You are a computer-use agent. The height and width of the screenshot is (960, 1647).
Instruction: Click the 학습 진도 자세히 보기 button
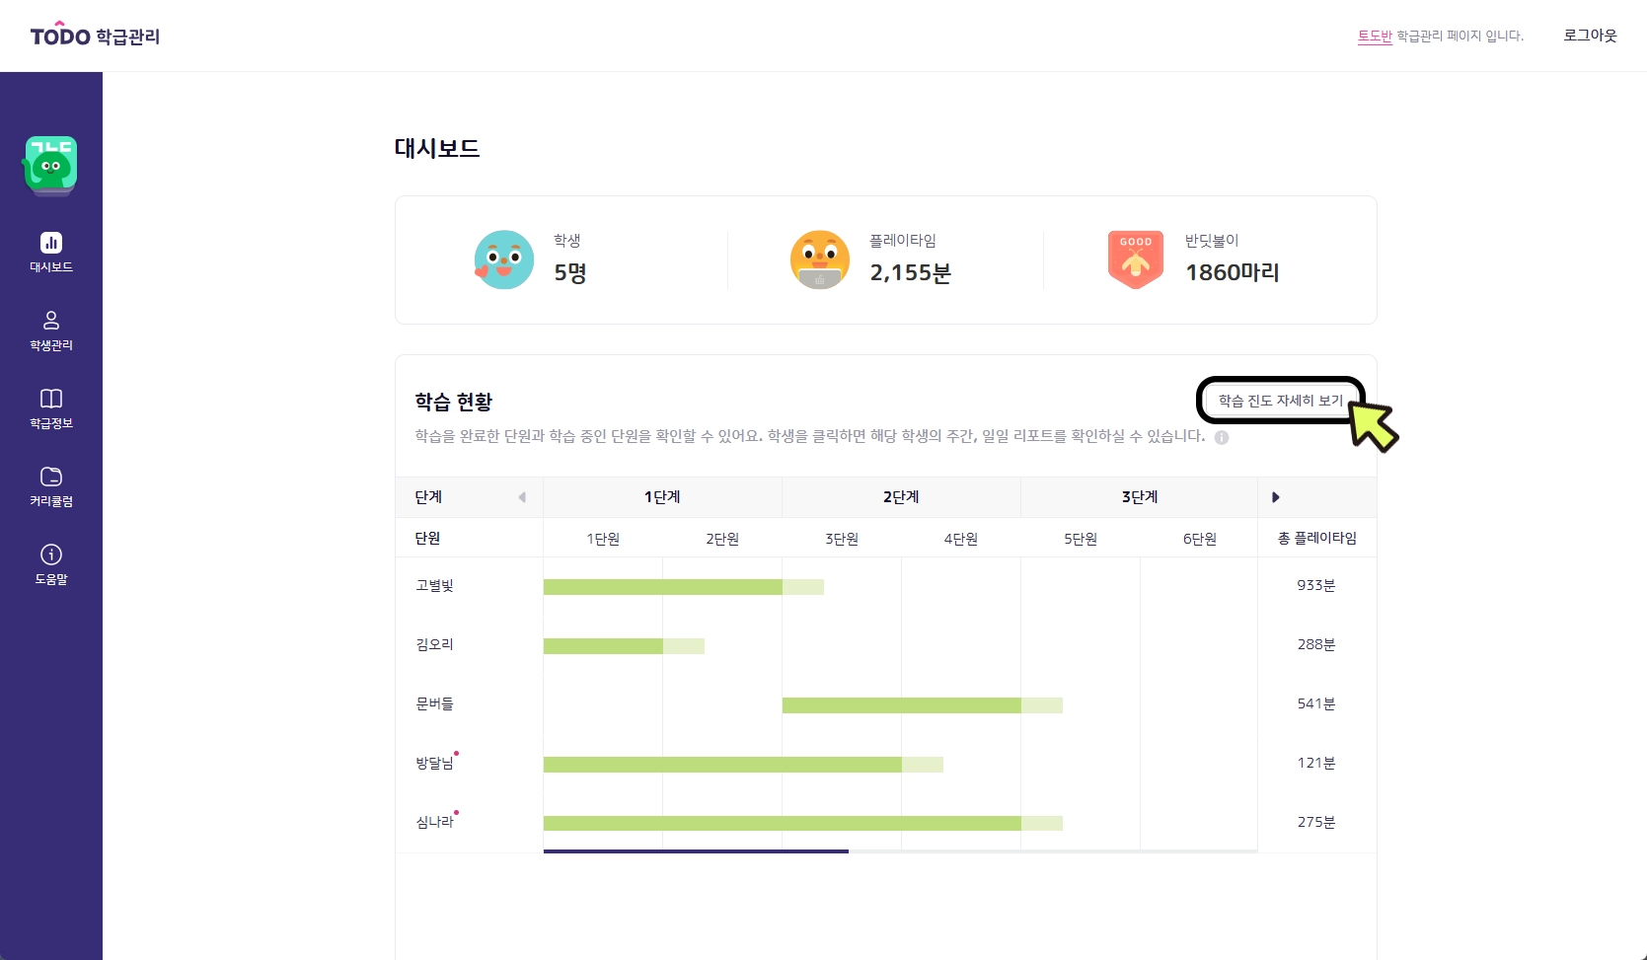1280,401
